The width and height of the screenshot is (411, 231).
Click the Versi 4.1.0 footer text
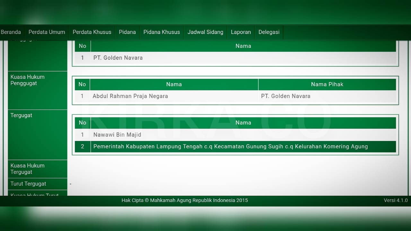[396, 200]
